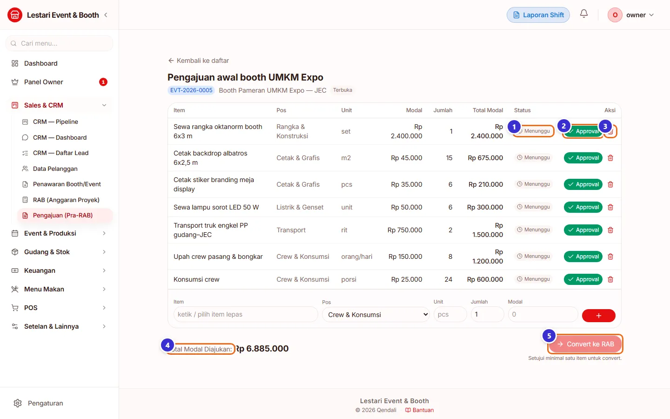The height and width of the screenshot is (419, 670).
Task: Approve Cetak backdrop albatros item
Action: point(583,158)
